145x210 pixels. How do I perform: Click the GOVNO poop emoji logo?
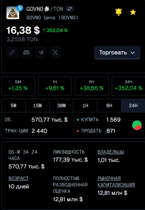(13, 13)
